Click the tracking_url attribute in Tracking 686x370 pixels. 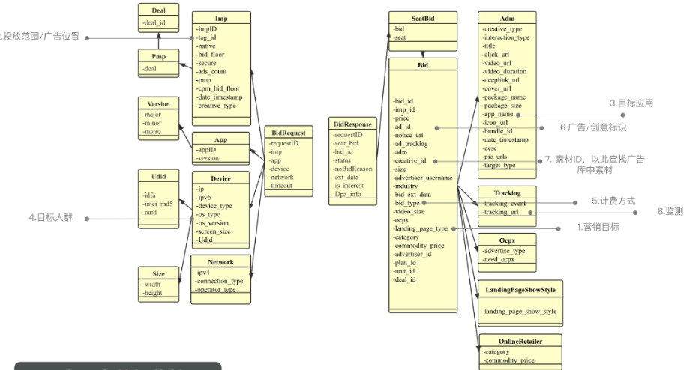(505, 213)
